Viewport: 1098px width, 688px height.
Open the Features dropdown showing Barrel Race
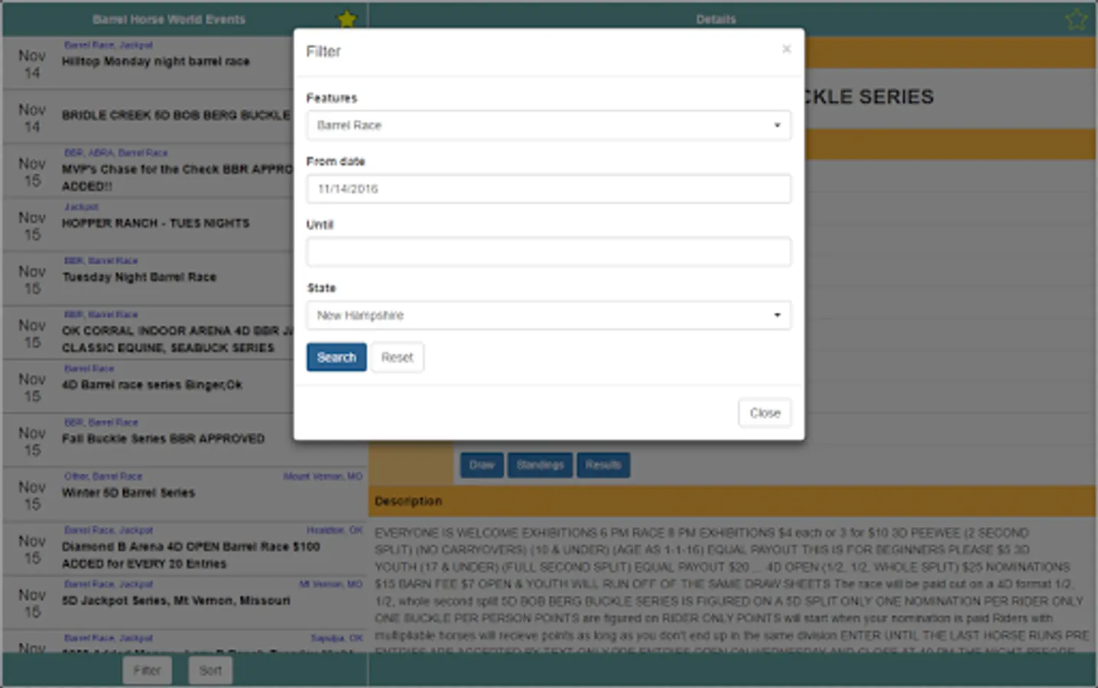548,125
